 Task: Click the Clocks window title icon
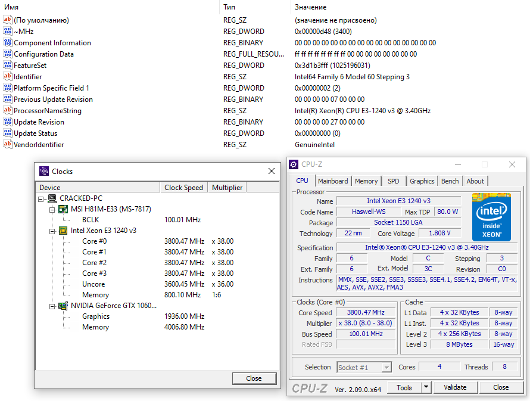(44, 171)
